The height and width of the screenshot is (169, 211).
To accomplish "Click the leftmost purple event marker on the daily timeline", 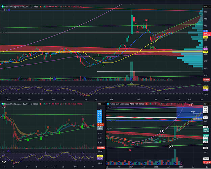I will [20, 78].
